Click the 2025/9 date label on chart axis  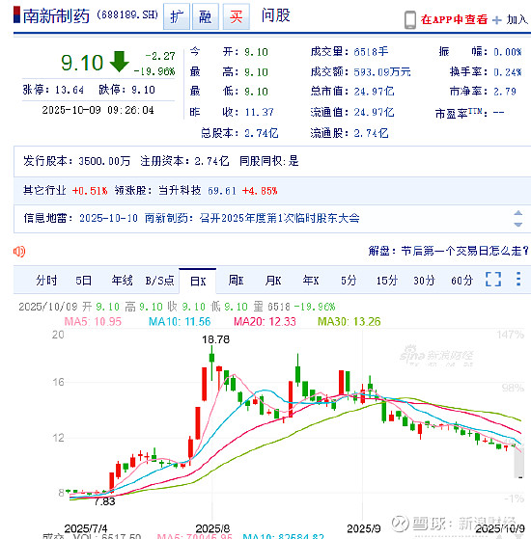coord(364,528)
